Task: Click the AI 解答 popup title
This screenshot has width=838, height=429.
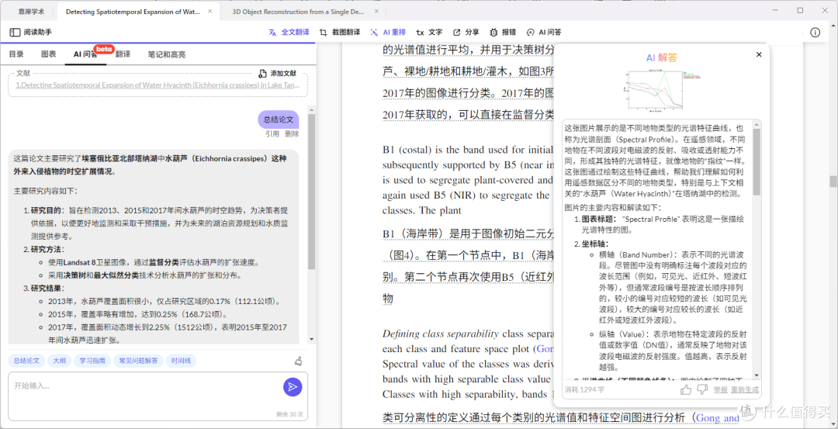Action: [661, 57]
